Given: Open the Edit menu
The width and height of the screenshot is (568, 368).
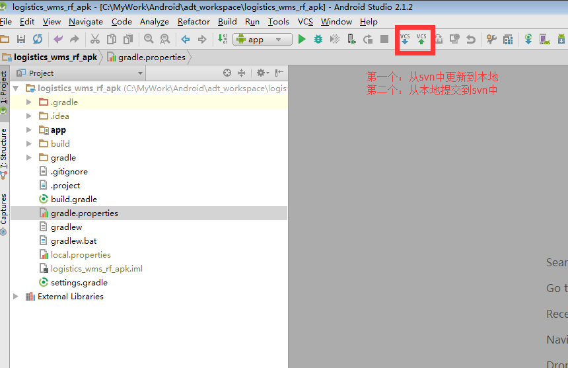Looking at the screenshot, I should pyautogui.click(x=27, y=22).
